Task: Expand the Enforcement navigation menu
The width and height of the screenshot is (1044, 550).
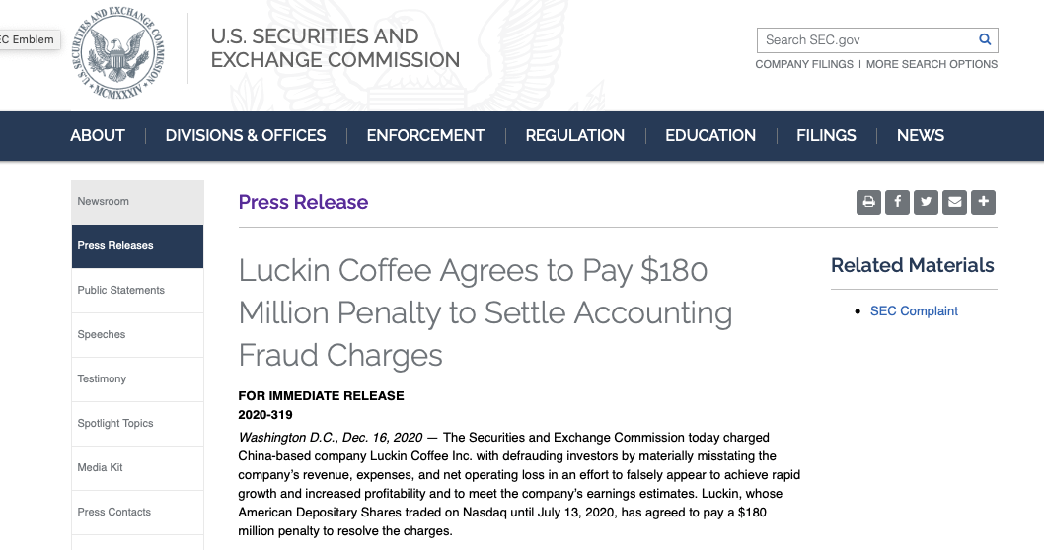Action: 425,136
